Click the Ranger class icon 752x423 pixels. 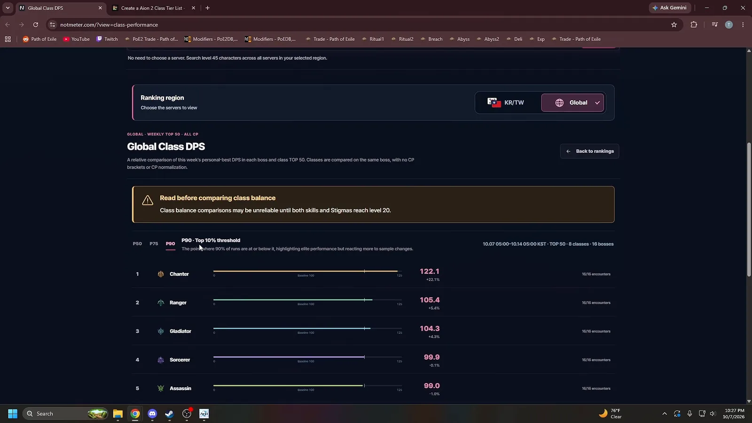(161, 303)
